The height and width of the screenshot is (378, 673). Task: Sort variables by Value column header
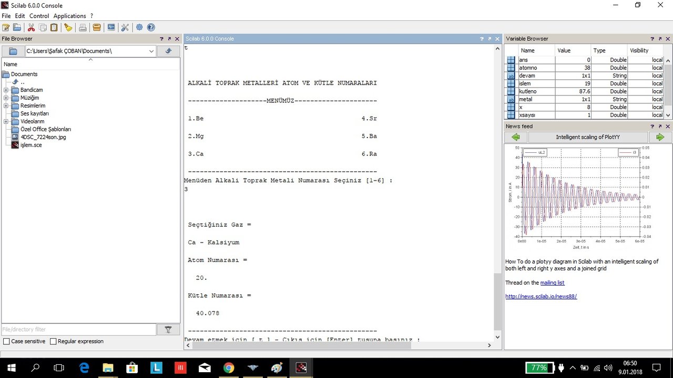pyautogui.click(x=573, y=50)
